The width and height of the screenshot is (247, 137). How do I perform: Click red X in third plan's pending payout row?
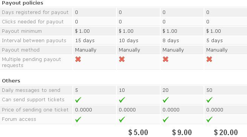166,59
